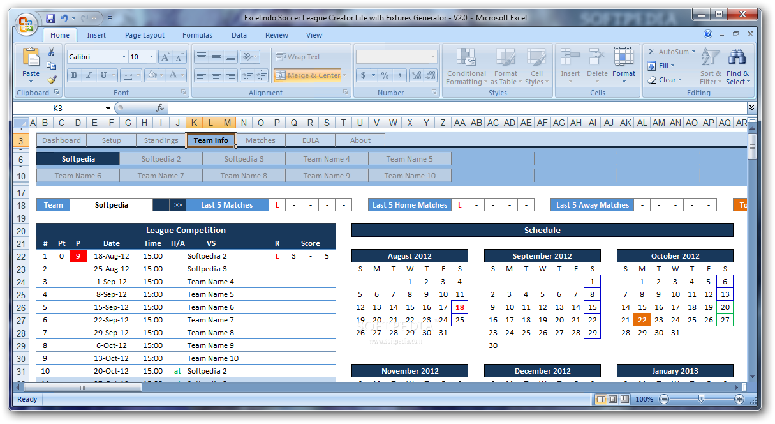775x424 pixels.
Task: Click the insert function fx button
Action: pyautogui.click(x=160, y=109)
